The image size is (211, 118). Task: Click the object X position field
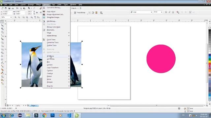point(7,12)
